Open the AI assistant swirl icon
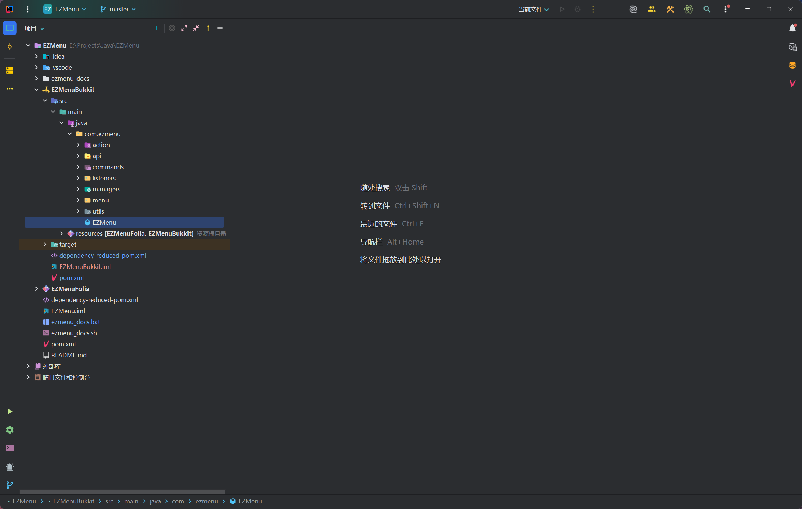 [x=633, y=9]
